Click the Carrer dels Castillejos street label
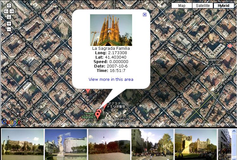 click(177, 59)
